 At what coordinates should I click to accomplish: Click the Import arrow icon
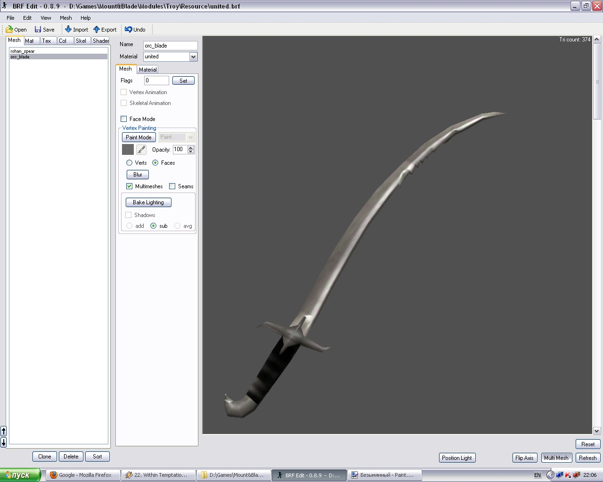point(68,29)
